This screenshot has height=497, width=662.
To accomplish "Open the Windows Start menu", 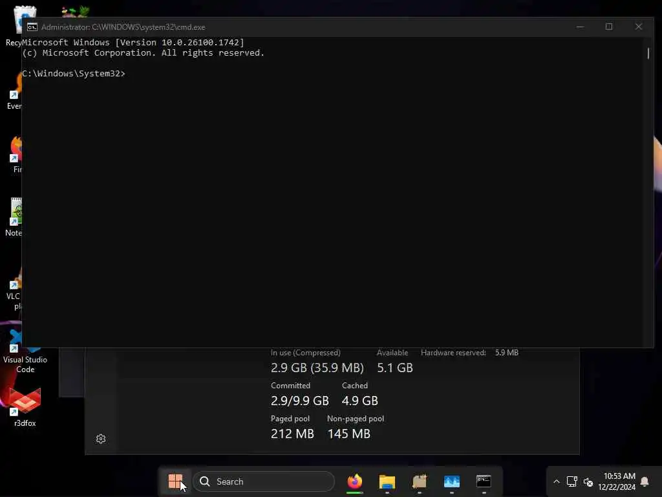I will tap(175, 481).
